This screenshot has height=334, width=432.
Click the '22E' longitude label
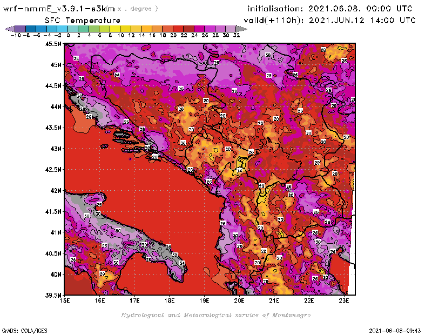pyautogui.click(x=309, y=300)
